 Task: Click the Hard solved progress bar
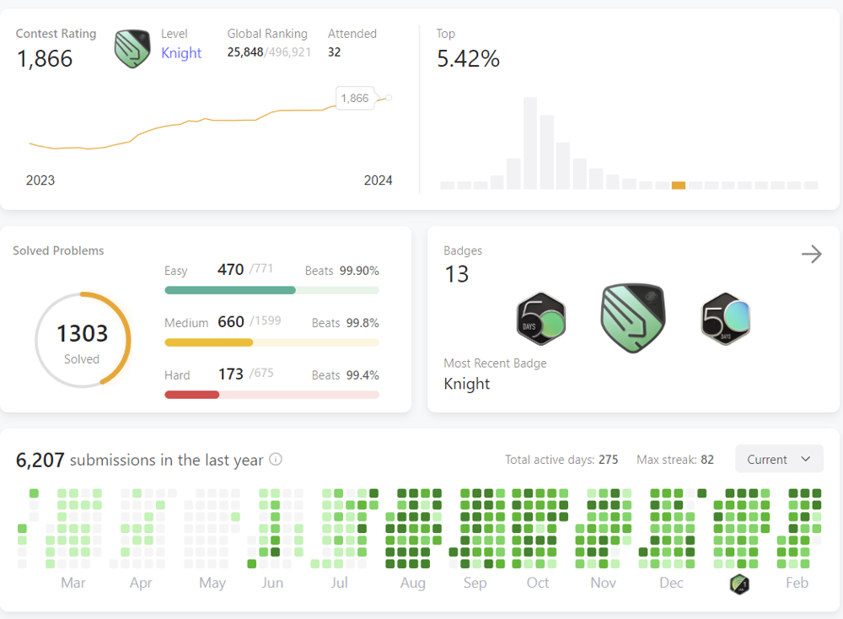click(x=271, y=395)
